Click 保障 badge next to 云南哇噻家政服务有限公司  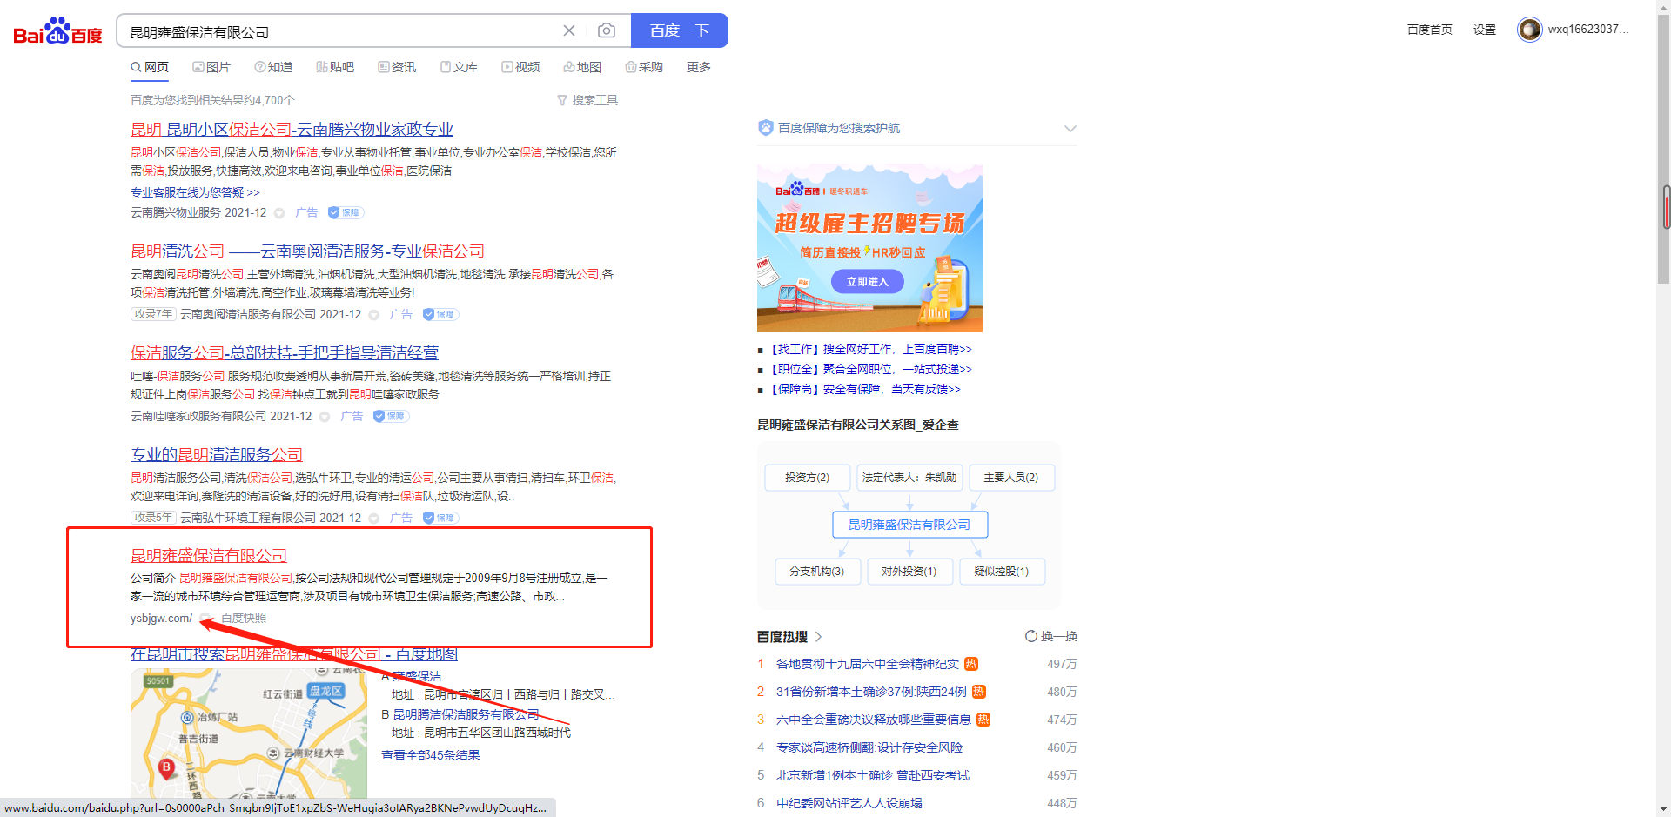tap(391, 416)
